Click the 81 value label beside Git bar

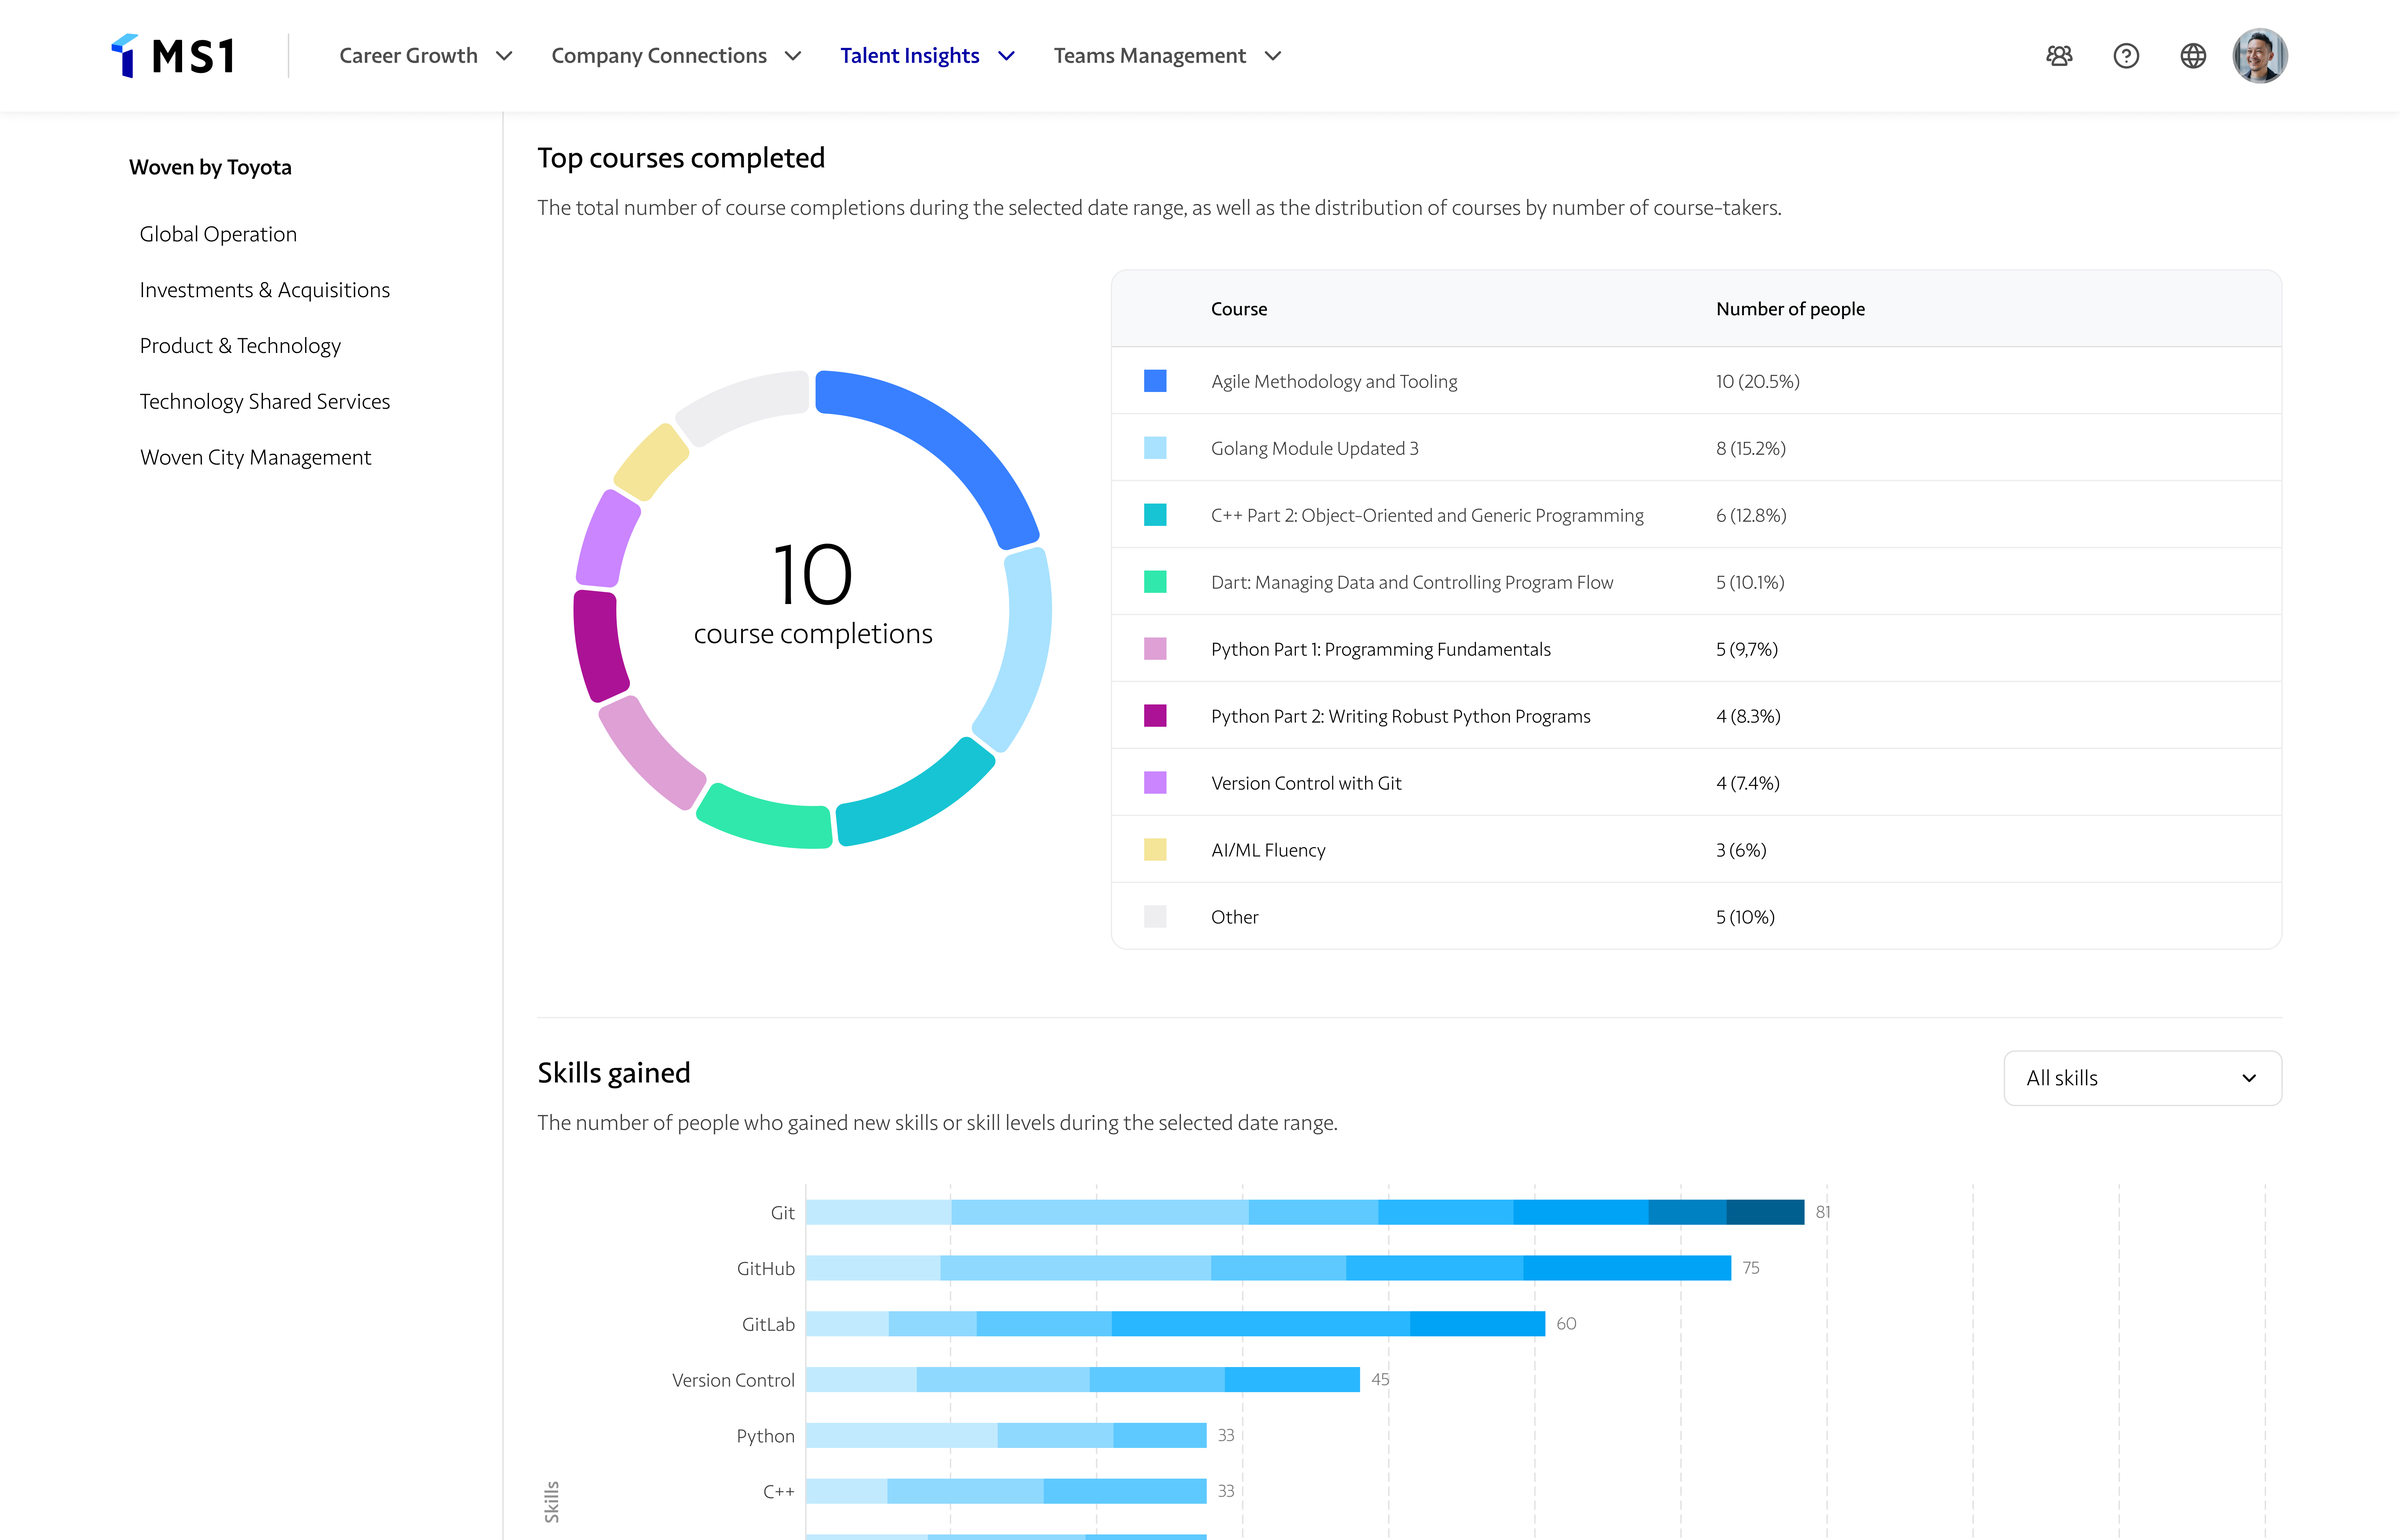coord(1823,1212)
